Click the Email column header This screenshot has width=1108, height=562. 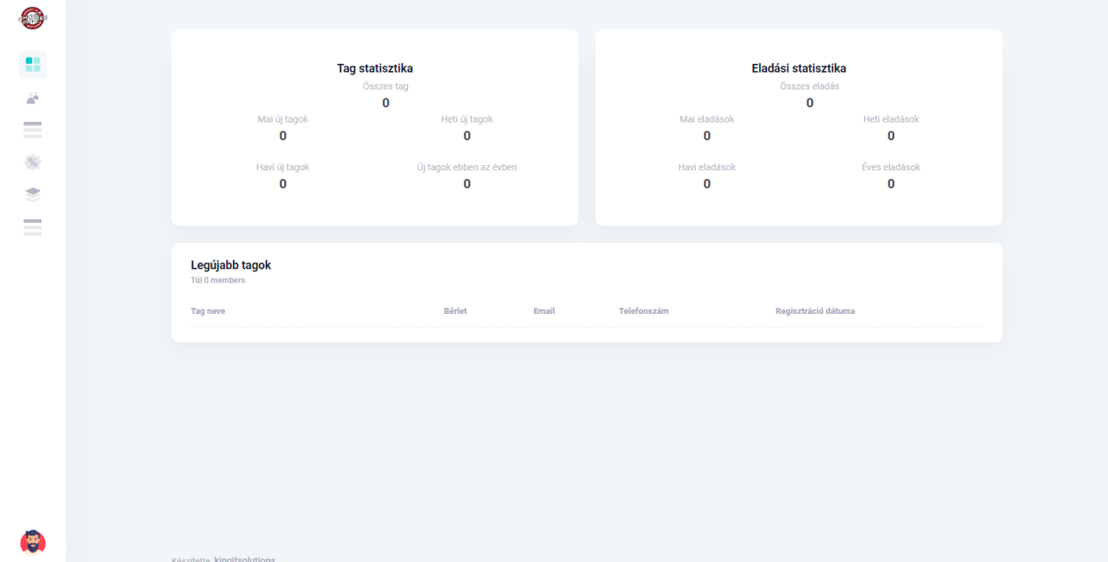click(x=544, y=310)
